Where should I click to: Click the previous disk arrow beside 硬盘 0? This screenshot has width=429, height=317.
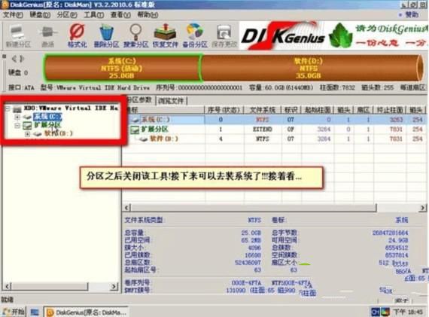point(14,59)
